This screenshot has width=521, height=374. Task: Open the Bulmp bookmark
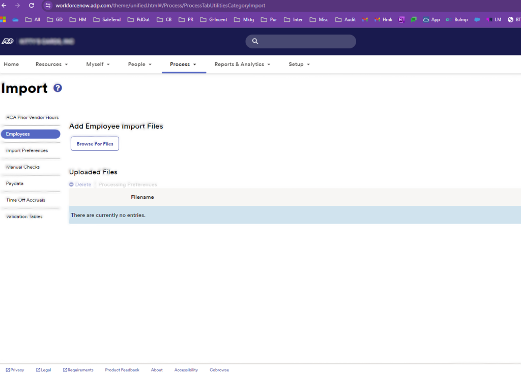pos(457,20)
